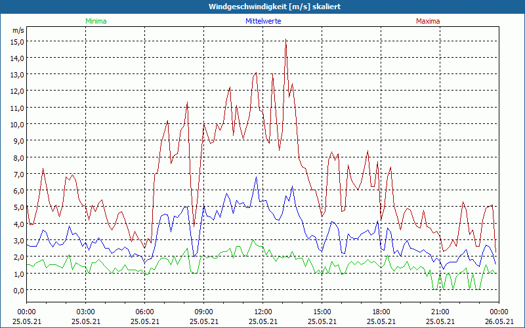
Task: Click the 5,0 y-axis value
Action: (x=19, y=207)
